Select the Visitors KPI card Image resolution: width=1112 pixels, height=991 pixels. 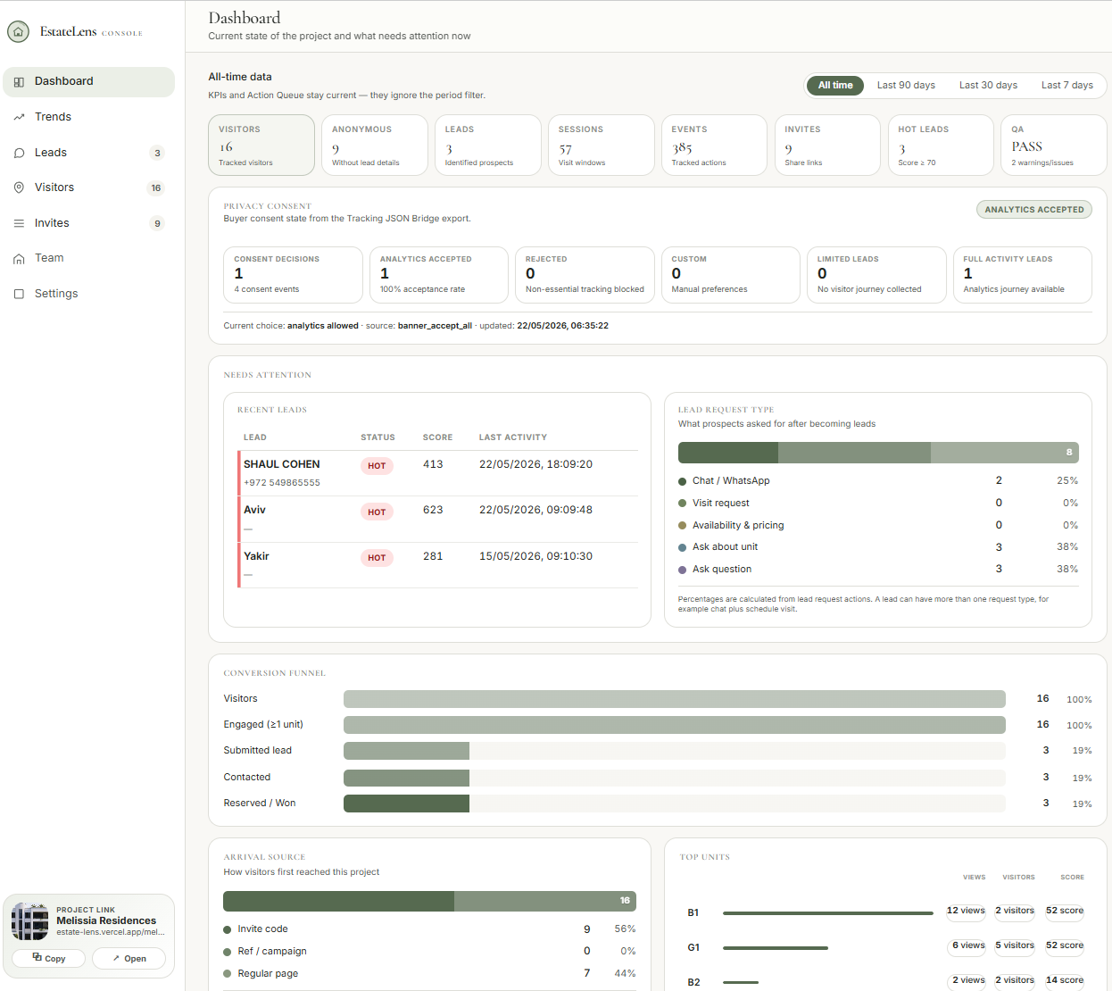pos(261,145)
